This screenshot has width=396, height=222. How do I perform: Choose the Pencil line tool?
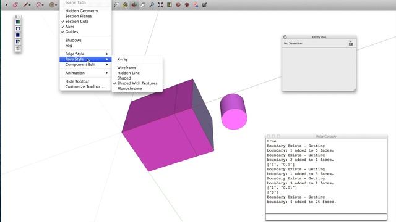pyautogui.click(x=25, y=5)
